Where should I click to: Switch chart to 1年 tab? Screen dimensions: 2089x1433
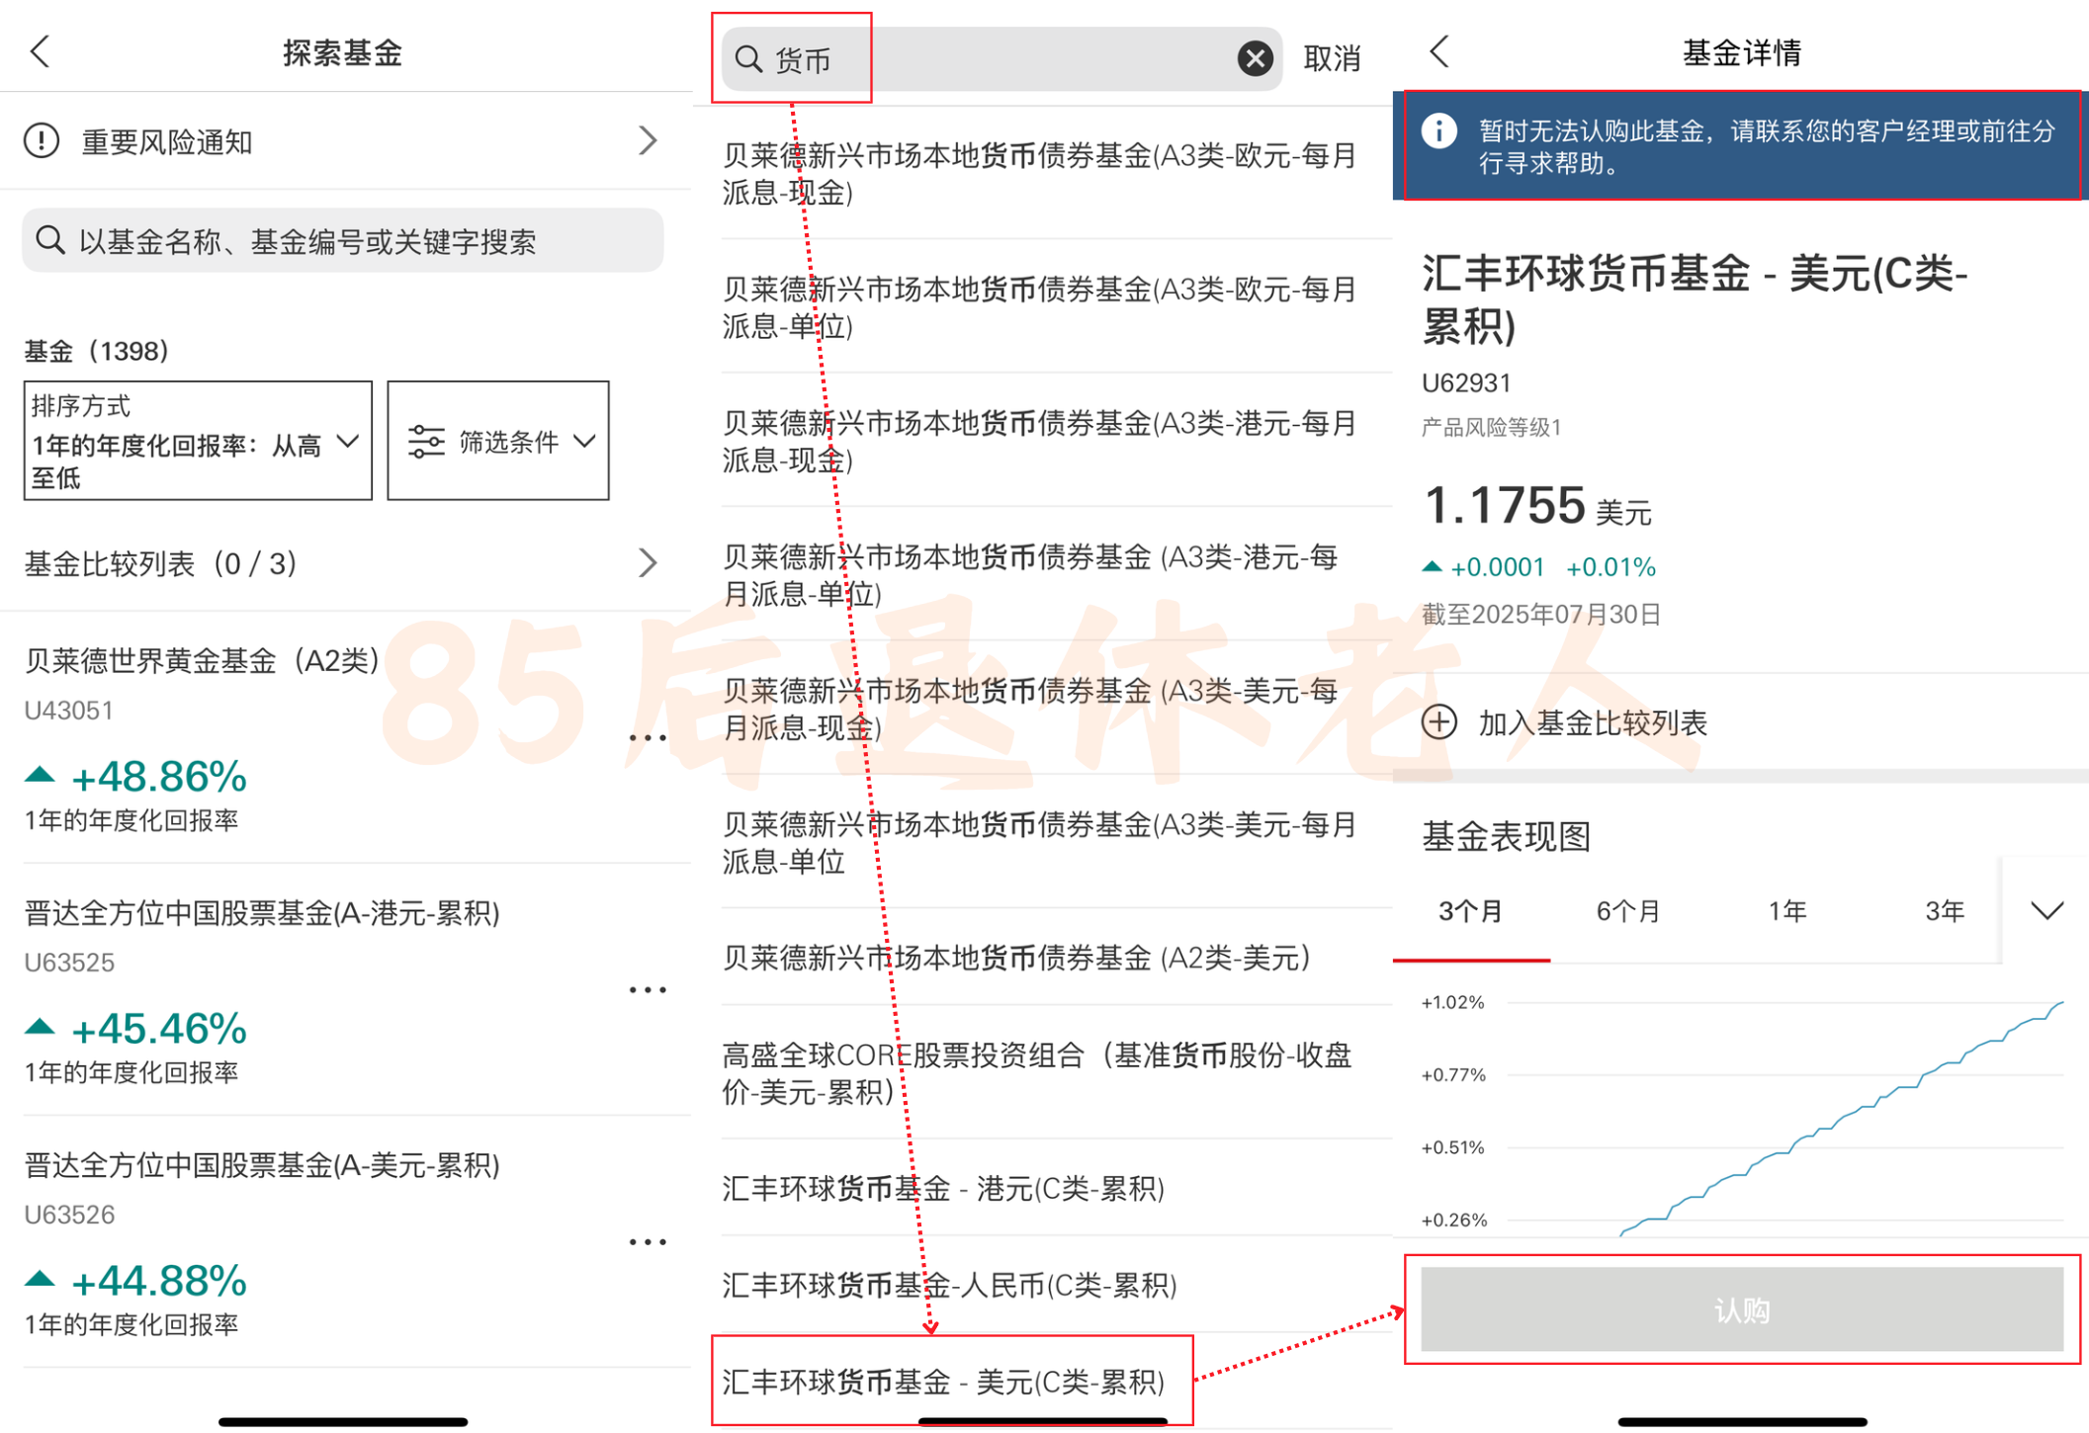[x=1786, y=911]
